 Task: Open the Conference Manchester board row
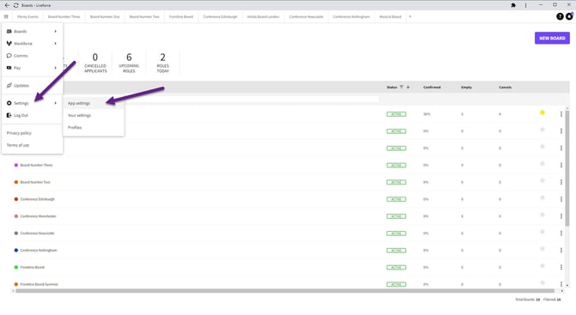click(286, 216)
